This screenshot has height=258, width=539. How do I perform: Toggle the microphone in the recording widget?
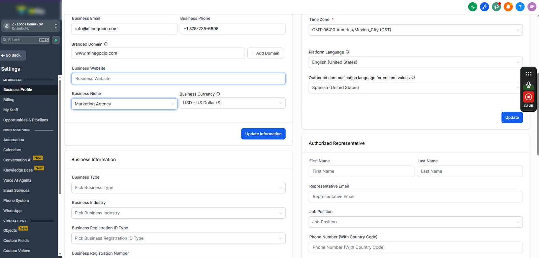coord(529,85)
